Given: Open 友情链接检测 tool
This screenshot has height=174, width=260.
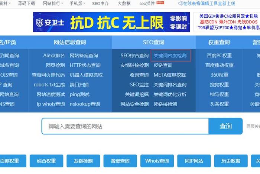Looking at the screenshot, I should click(134, 65).
